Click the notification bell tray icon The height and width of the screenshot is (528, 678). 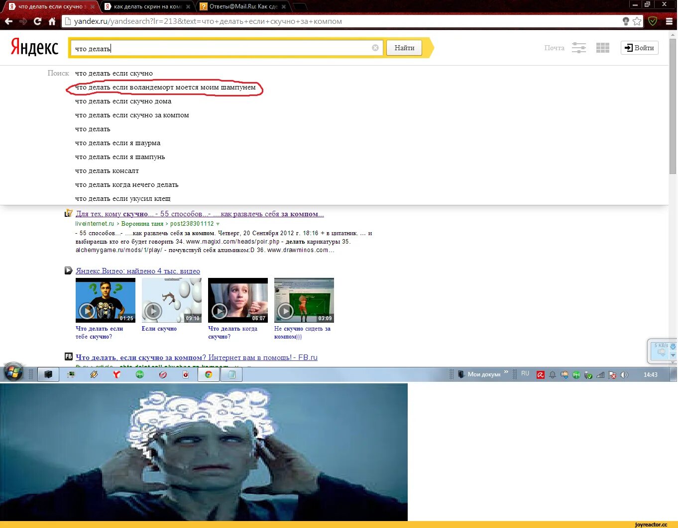tap(553, 375)
